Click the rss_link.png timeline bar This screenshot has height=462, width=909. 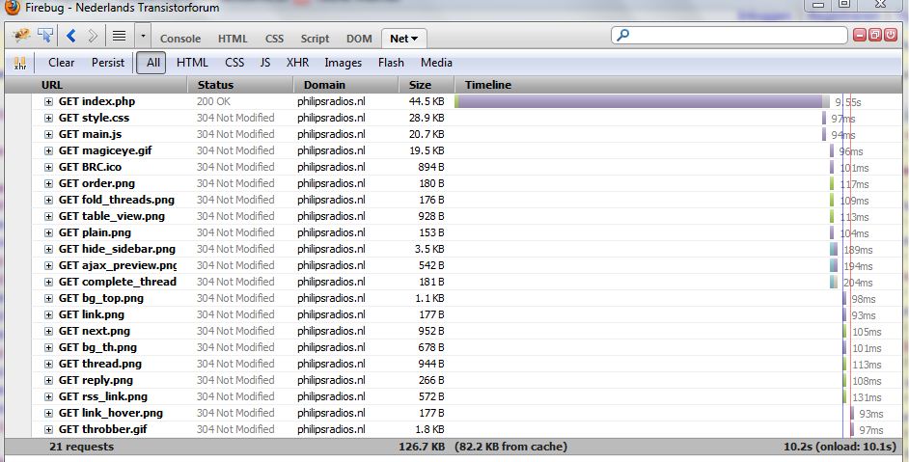844,397
